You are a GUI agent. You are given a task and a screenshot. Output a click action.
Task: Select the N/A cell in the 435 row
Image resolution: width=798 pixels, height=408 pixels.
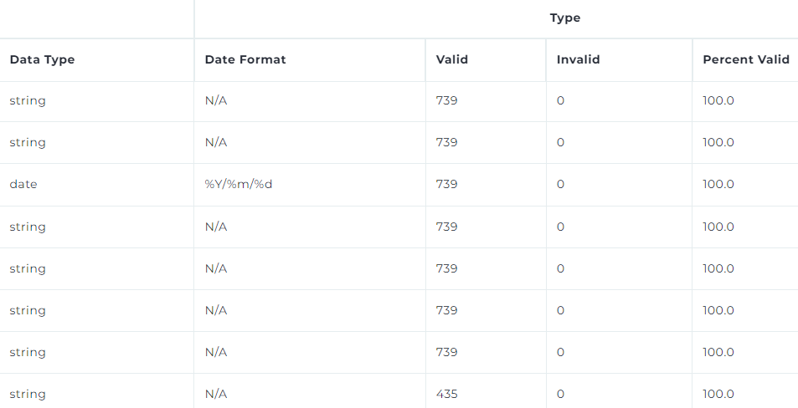(x=216, y=394)
